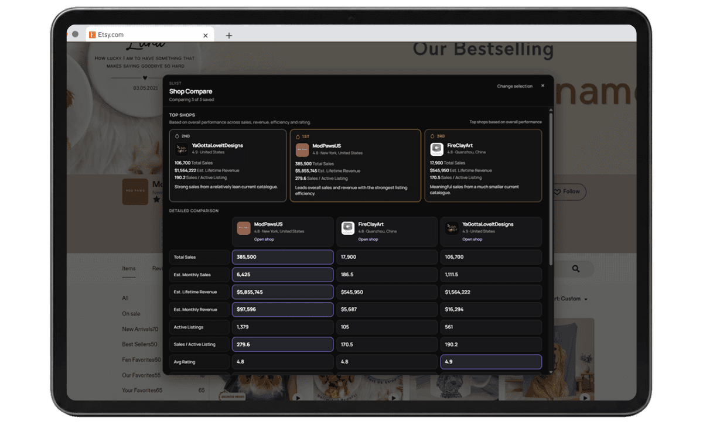The width and height of the screenshot is (703, 445).
Task: Click the FireClayArt 3RD place card title
Action: (459, 145)
